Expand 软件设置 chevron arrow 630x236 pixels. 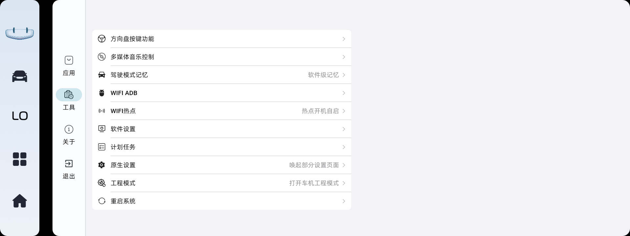point(344,129)
